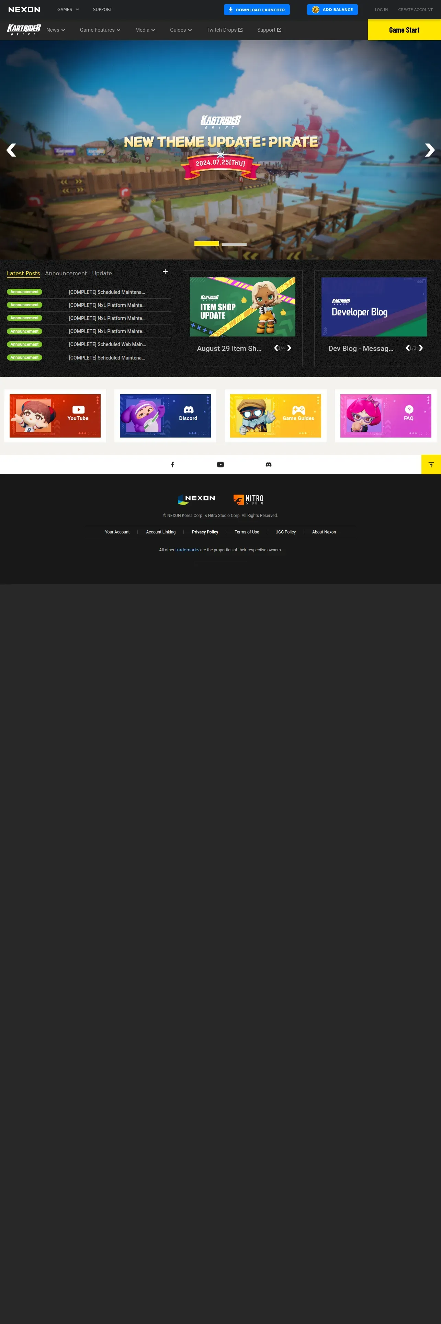
Task: Click SUPPORT in the top Nexon bar
Action: tap(102, 10)
